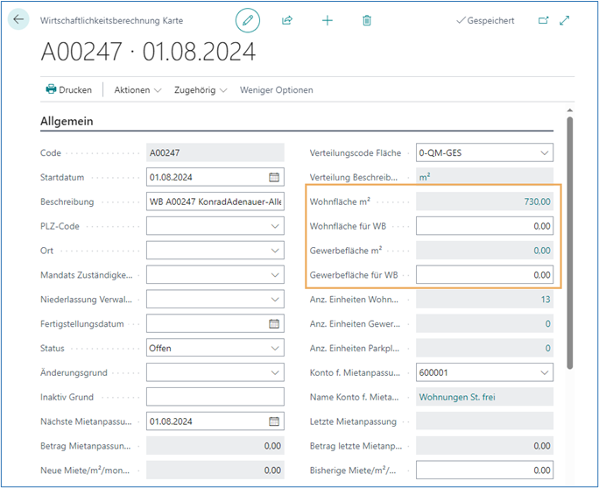This screenshot has width=599, height=488.
Task: Click the pencil edit icon
Action: click(248, 20)
